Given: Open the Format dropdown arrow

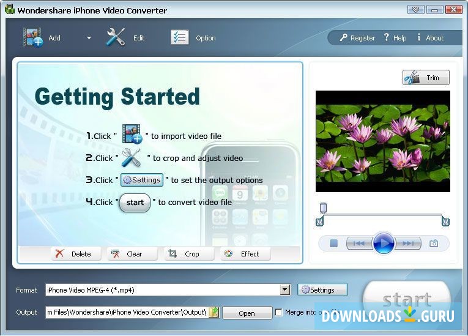Looking at the screenshot, I should tap(285, 289).
